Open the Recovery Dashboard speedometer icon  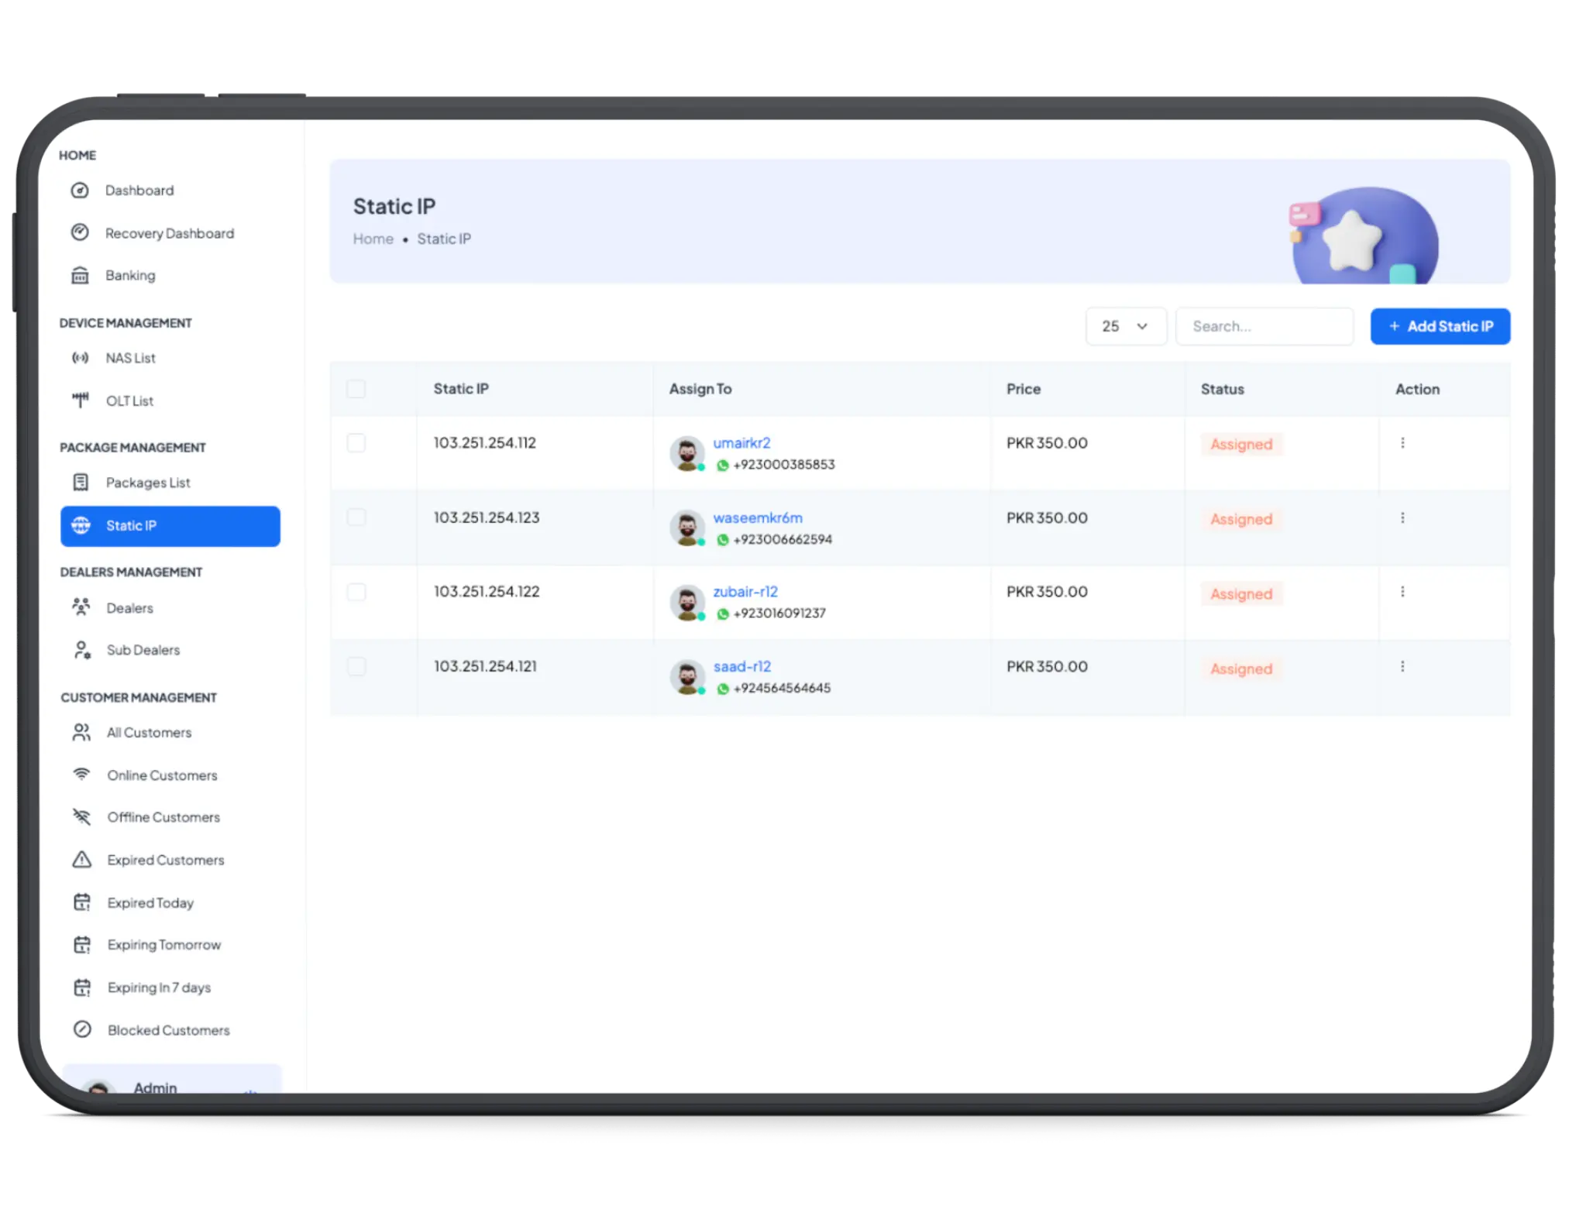tap(81, 232)
